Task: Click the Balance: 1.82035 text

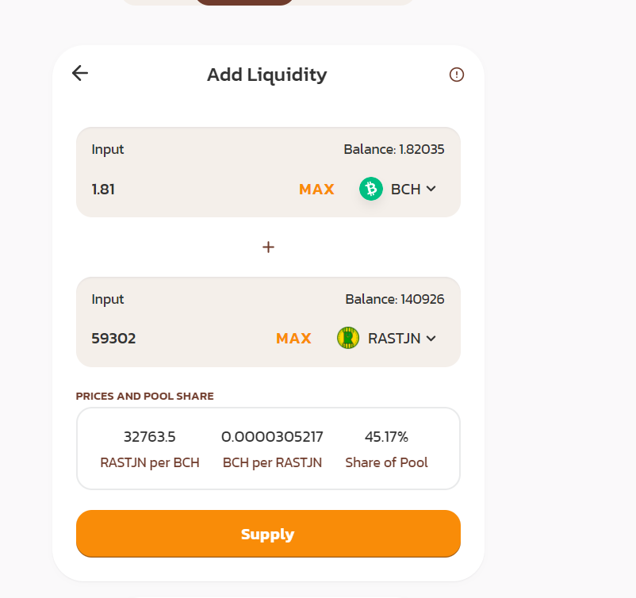Action: point(394,149)
